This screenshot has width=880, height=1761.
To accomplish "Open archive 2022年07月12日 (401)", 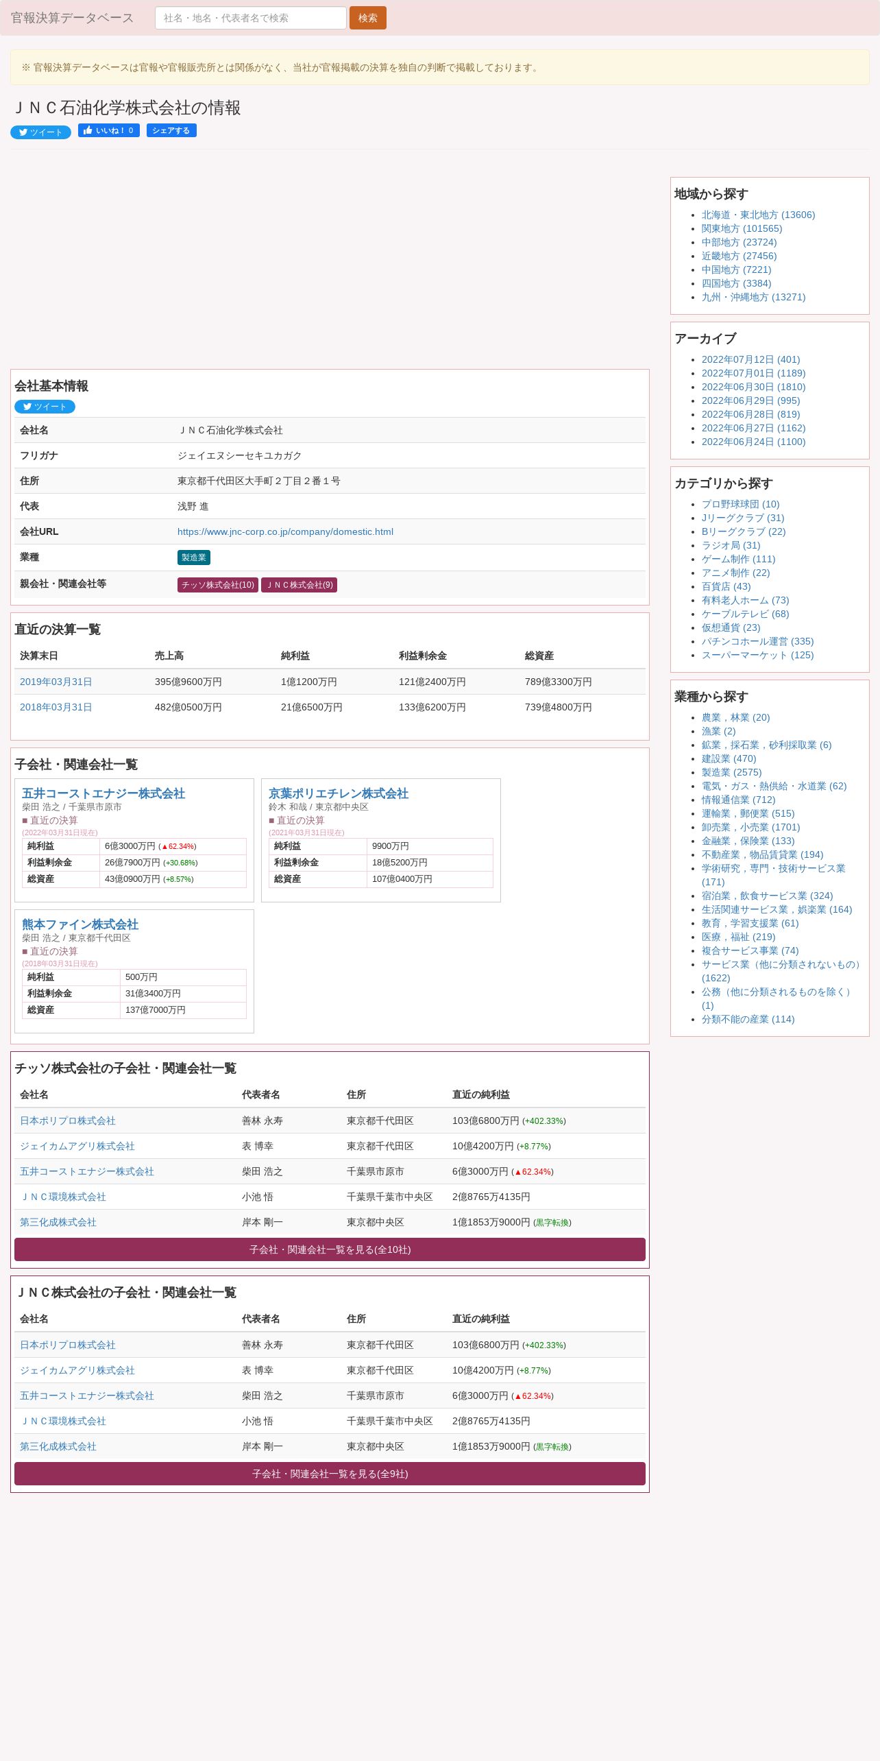I will pos(750,359).
